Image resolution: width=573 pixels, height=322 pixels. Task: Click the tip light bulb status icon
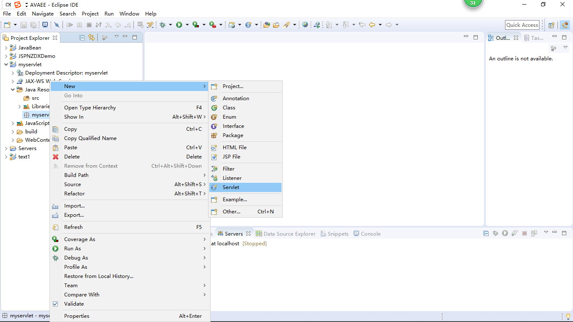(x=568, y=317)
